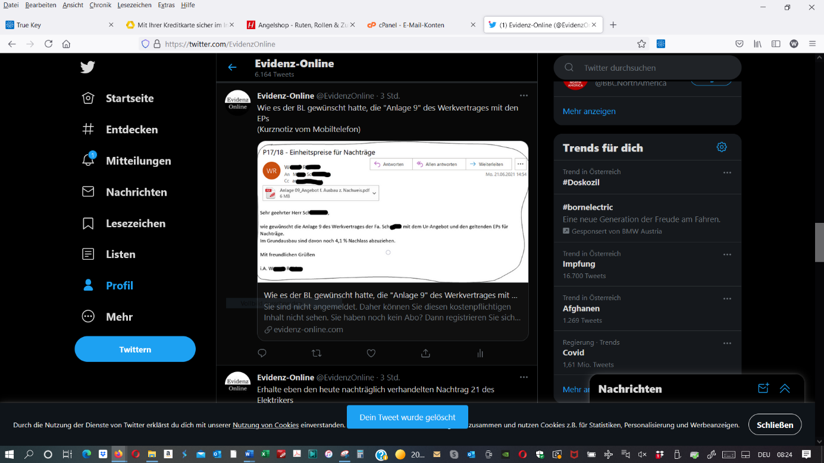Click back arrow beside Evidenz-Online header
This screenshot has height=463, width=824.
pos(232,67)
